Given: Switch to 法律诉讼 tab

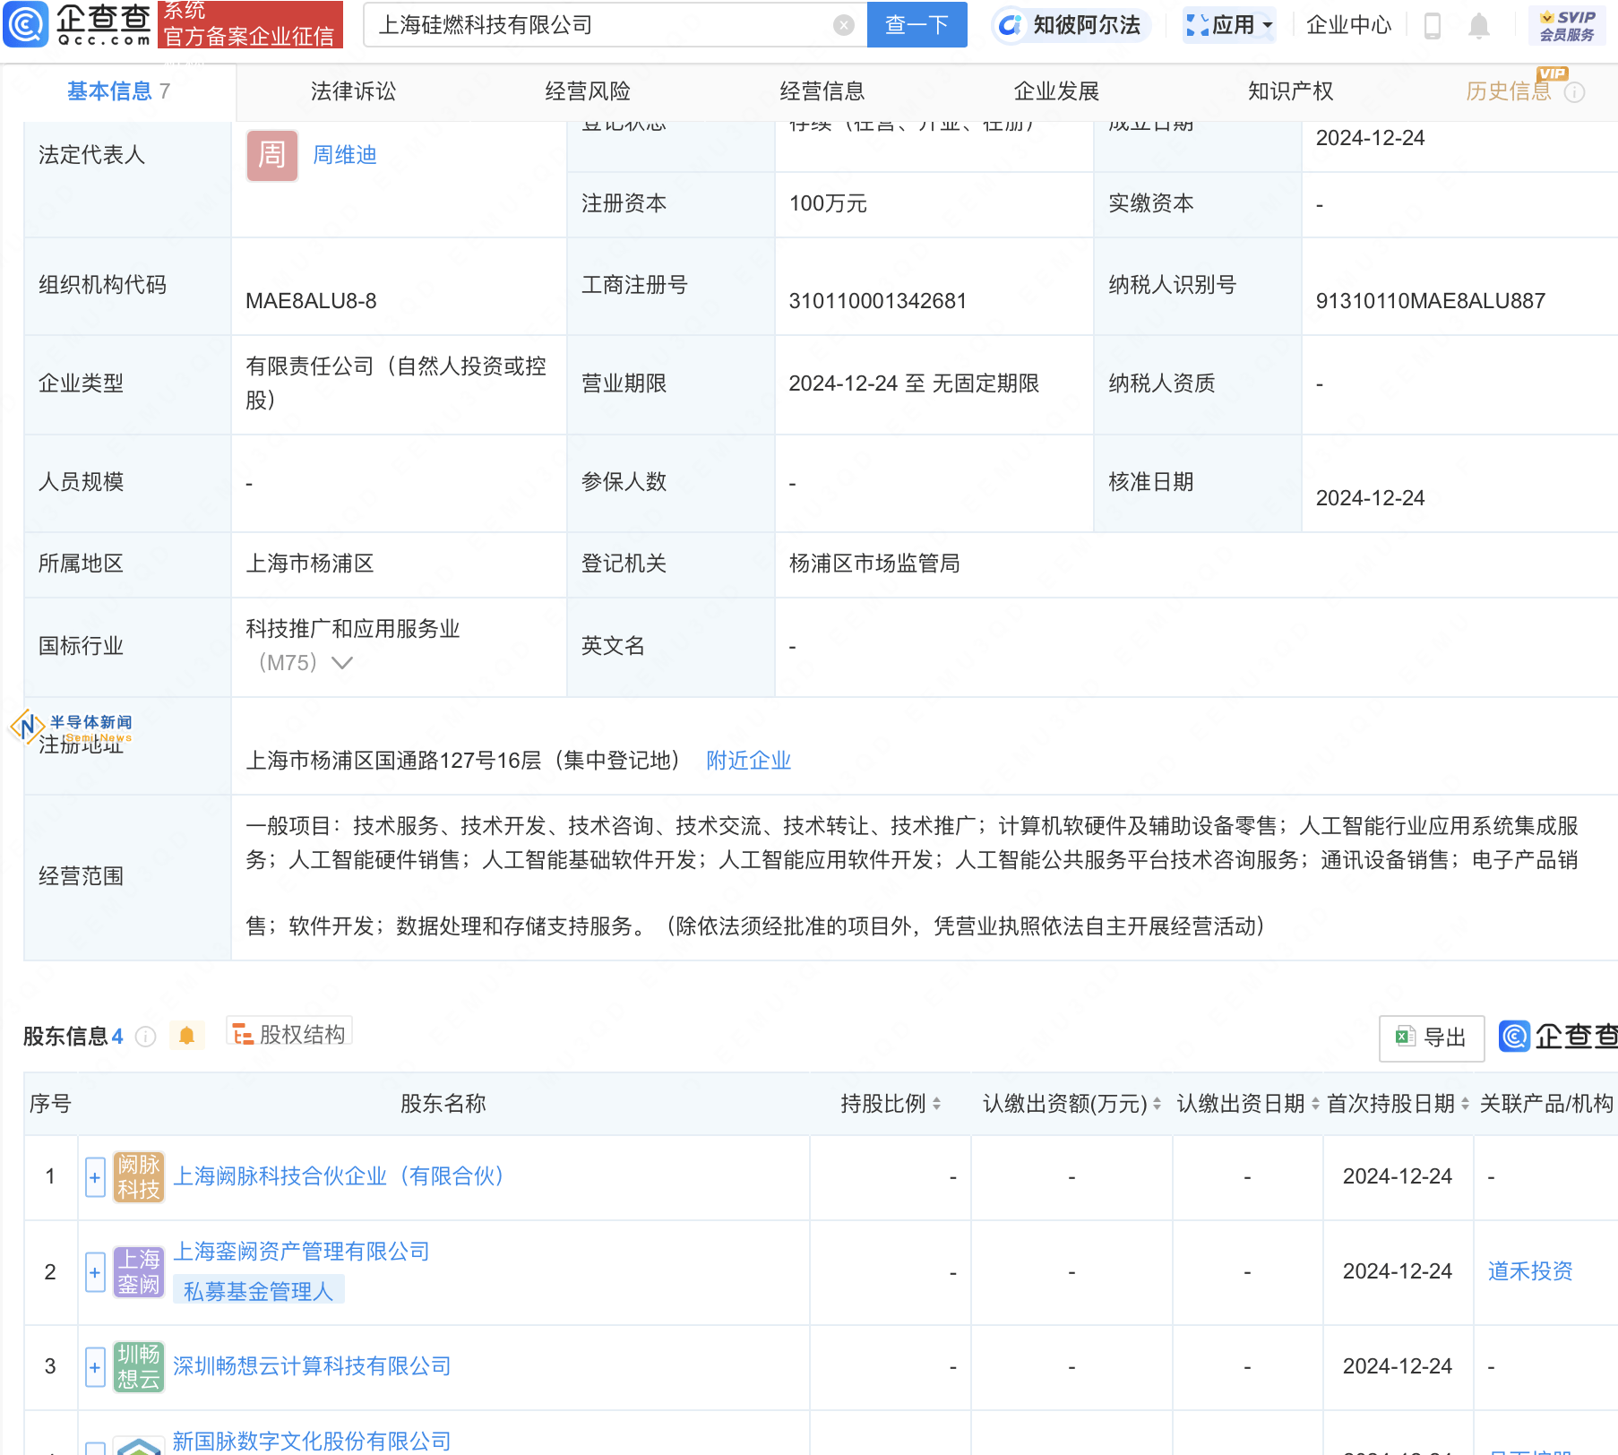Looking at the screenshot, I should (x=353, y=91).
